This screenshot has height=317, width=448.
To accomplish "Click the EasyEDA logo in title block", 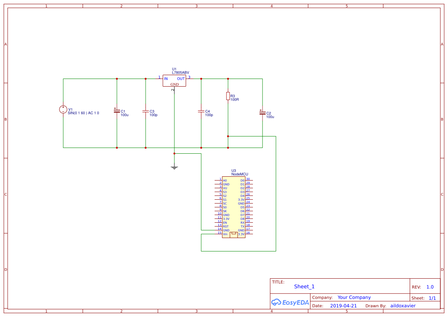I will 290,302.
